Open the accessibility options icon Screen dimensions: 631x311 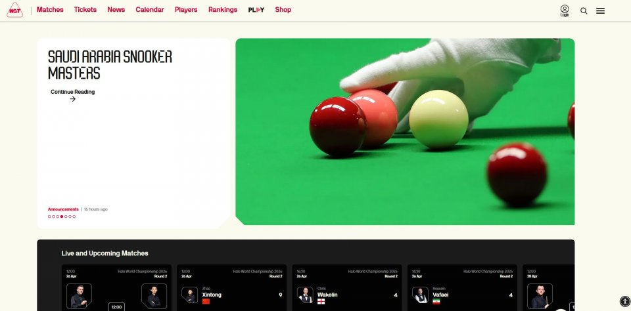[x=624, y=301]
